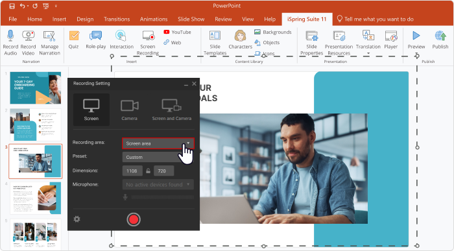Switch to the Insert tab
The height and width of the screenshot is (251, 454).
click(x=59, y=19)
